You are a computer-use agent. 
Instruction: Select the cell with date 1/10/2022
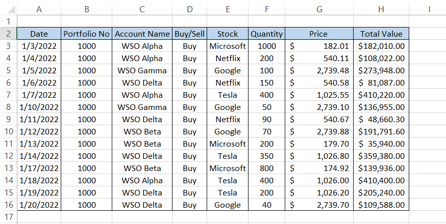pyautogui.click(x=39, y=107)
